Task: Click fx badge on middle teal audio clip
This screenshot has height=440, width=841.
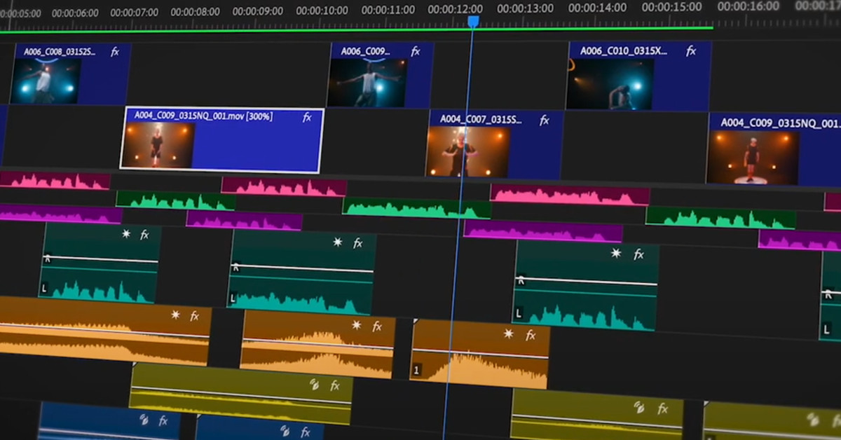Action: (358, 243)
